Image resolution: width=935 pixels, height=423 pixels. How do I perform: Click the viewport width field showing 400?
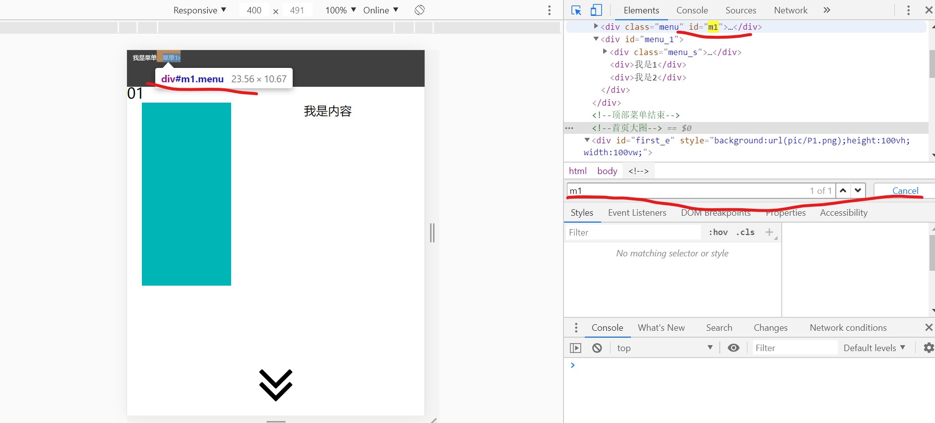click(x=254, y=10)
